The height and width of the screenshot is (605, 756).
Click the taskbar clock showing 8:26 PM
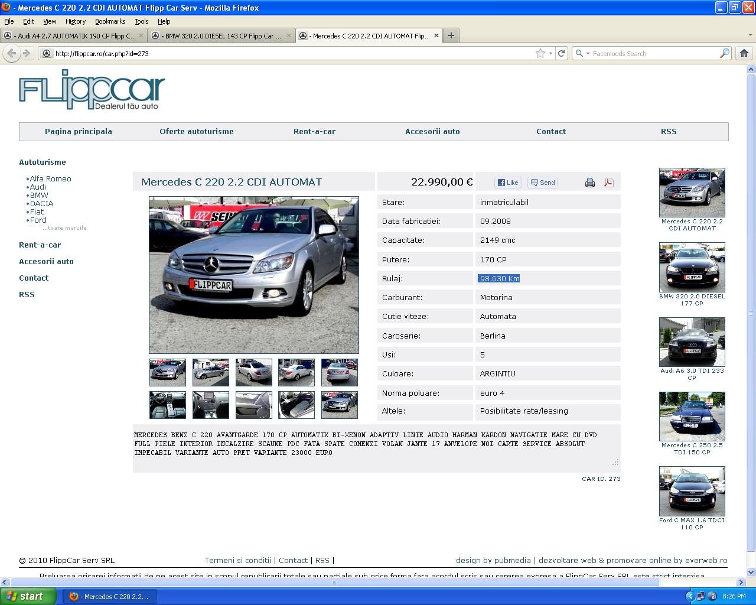coord(734,596)
